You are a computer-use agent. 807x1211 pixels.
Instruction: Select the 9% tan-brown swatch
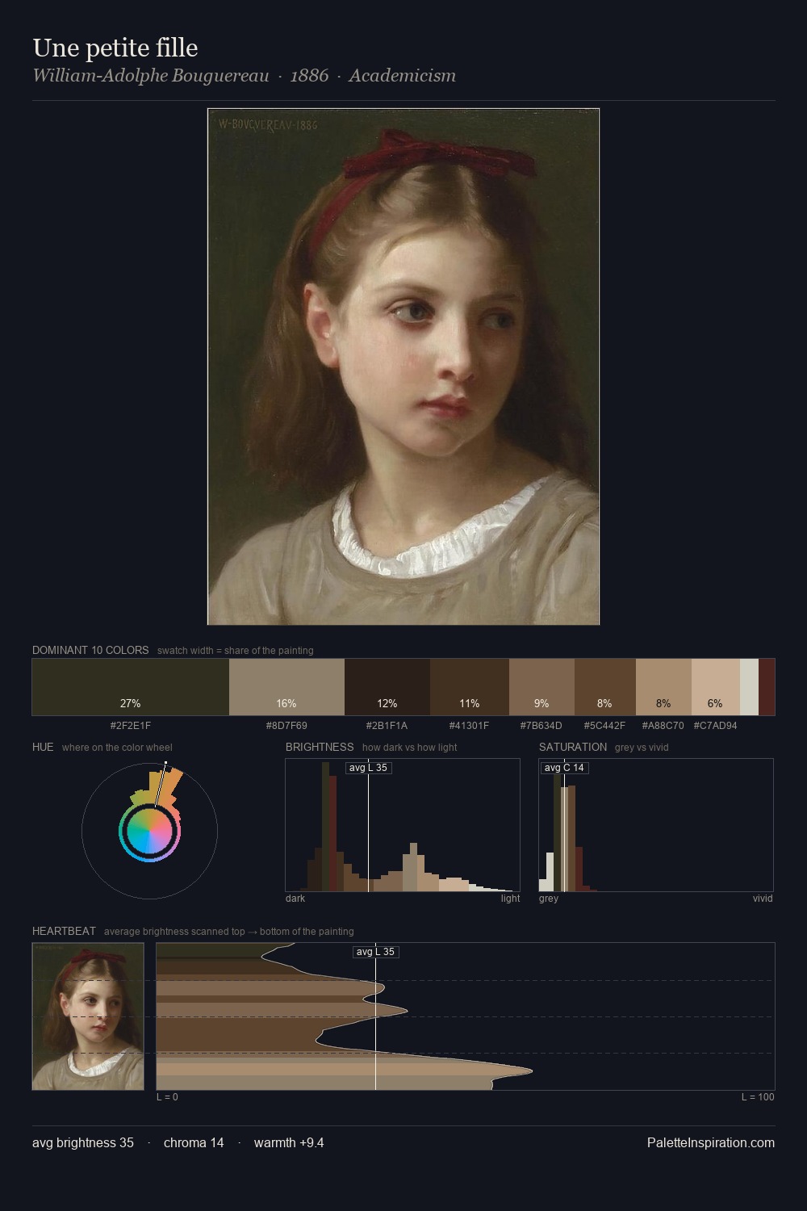click(x=541, y=687)
